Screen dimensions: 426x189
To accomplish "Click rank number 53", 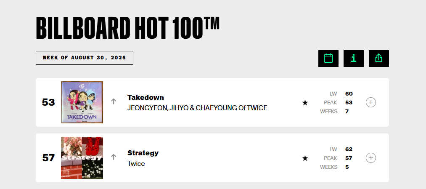I will pyautogui.click(x=48, y=102).
